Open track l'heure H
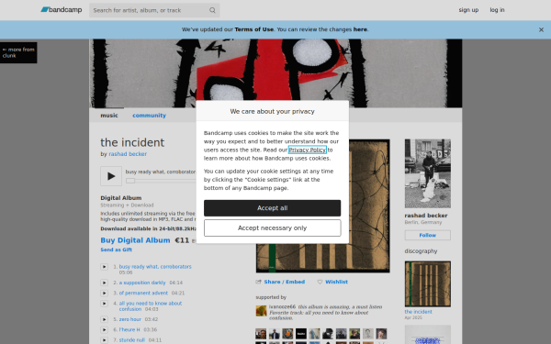This screenshot has width=551, height=344. [x=129, y=329]
